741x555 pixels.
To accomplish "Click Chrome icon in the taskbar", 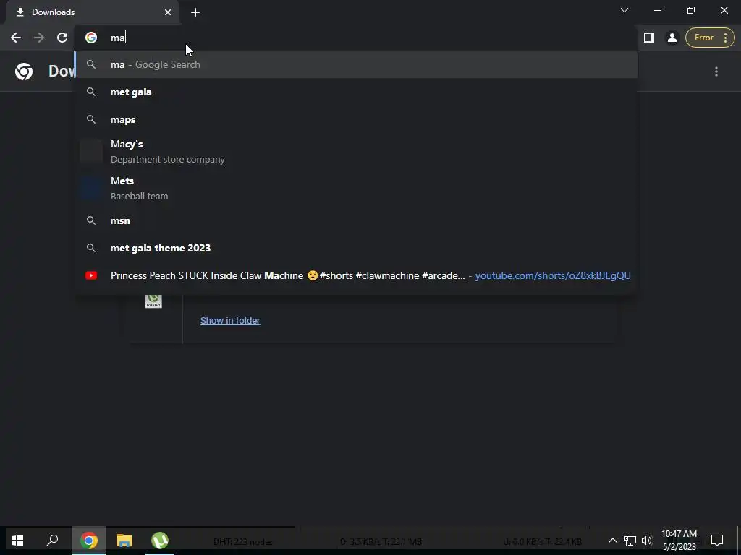I will (x=88, y=541).
